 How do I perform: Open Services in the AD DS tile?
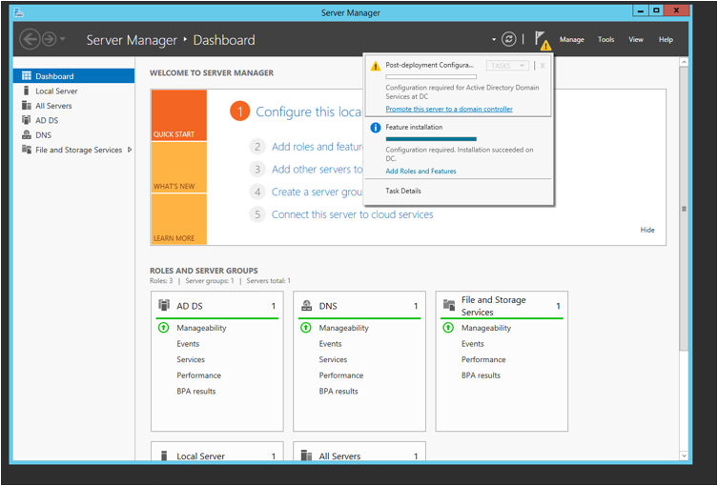point(191,359)
